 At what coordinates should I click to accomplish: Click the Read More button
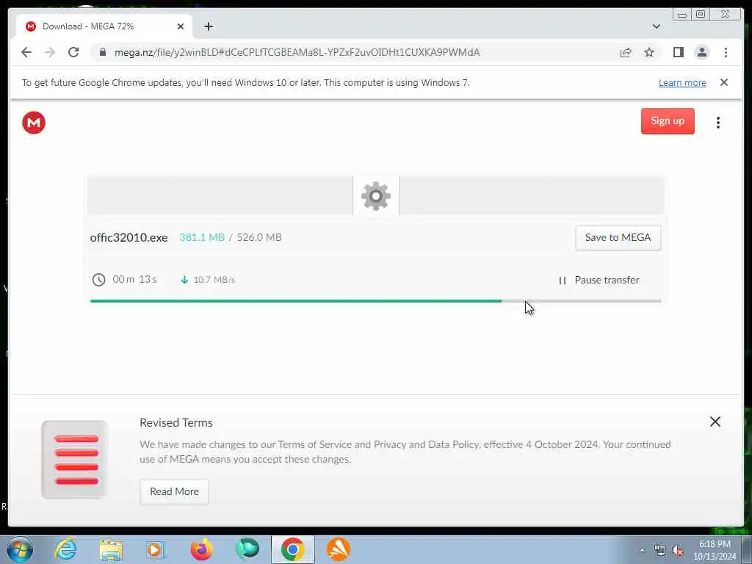174,491
